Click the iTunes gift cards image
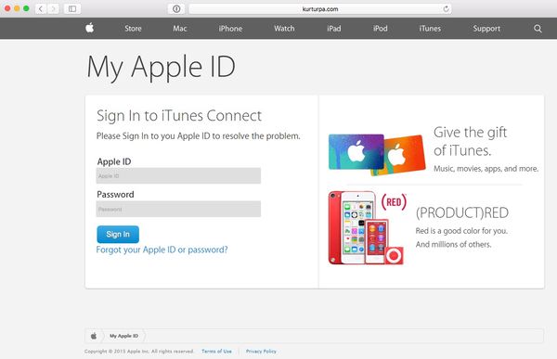557x359 pixels. click(x=377, y=155)
